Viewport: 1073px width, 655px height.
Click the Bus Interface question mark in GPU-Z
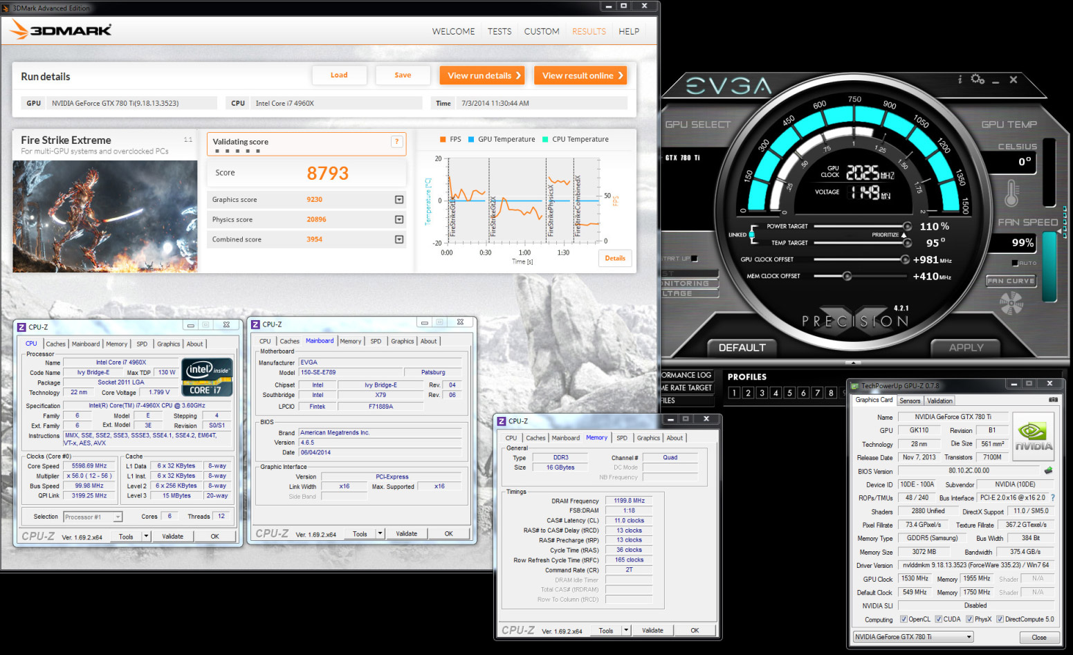tap(1053, 498)
